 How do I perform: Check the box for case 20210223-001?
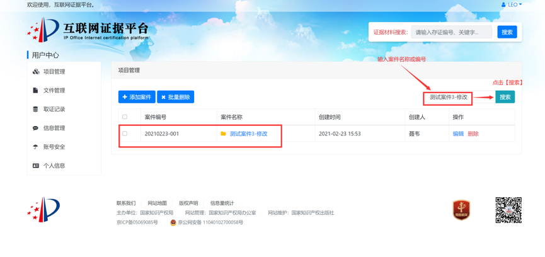125,134
